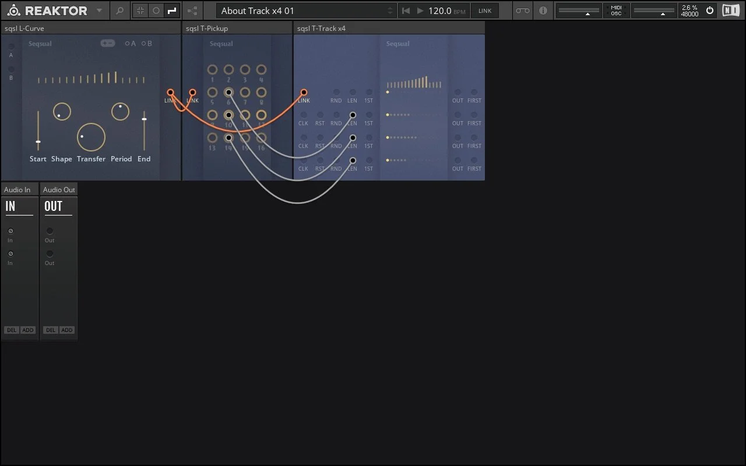This screenshot has height=466, width=746.
Task: Click the T-Pickup LINK input port
Action: pyautogui.click(x=192, y=92)
